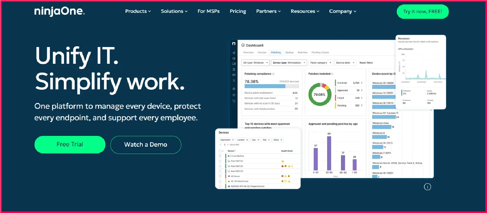Click the 79.08% donut chart
This screenshot has height=213, width=487.
tap(320, 94)
